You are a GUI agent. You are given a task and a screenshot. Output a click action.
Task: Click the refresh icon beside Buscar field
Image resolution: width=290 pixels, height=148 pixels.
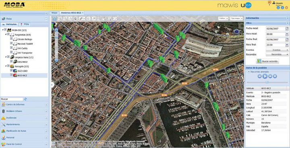click(25, 99)
